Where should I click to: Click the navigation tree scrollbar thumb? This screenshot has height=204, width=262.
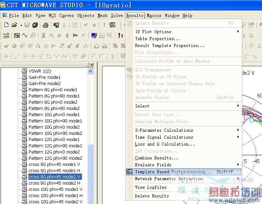point(91,174)
